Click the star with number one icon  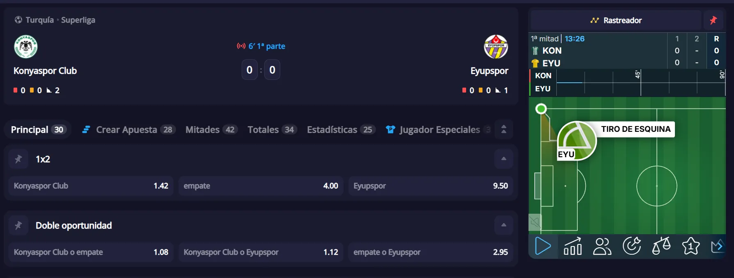click(691, 246)
